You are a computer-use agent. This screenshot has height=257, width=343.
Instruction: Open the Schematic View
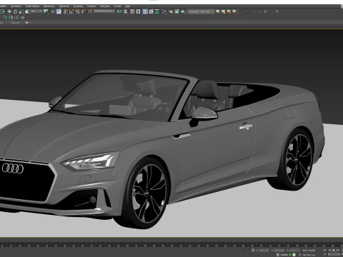click(157, 11)
